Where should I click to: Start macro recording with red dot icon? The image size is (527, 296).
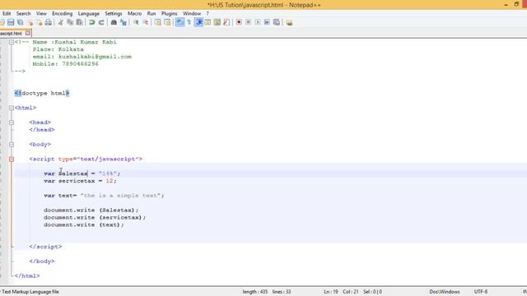pos(239,22)
